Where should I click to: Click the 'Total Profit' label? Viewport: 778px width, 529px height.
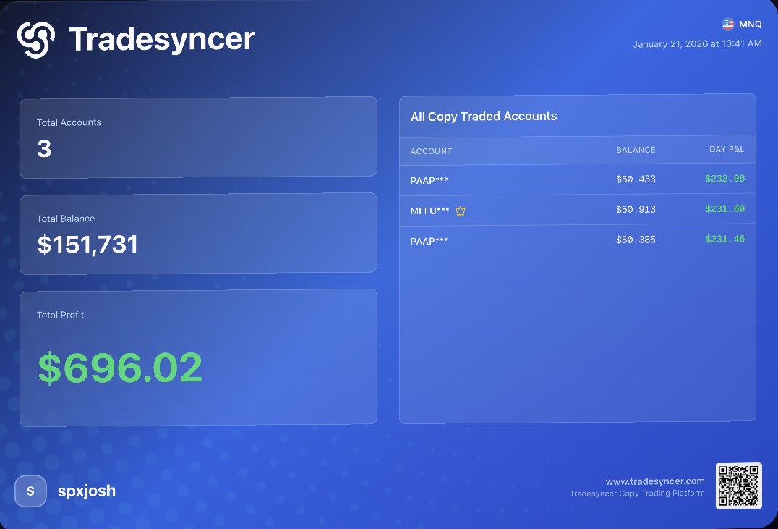(60, 315)
